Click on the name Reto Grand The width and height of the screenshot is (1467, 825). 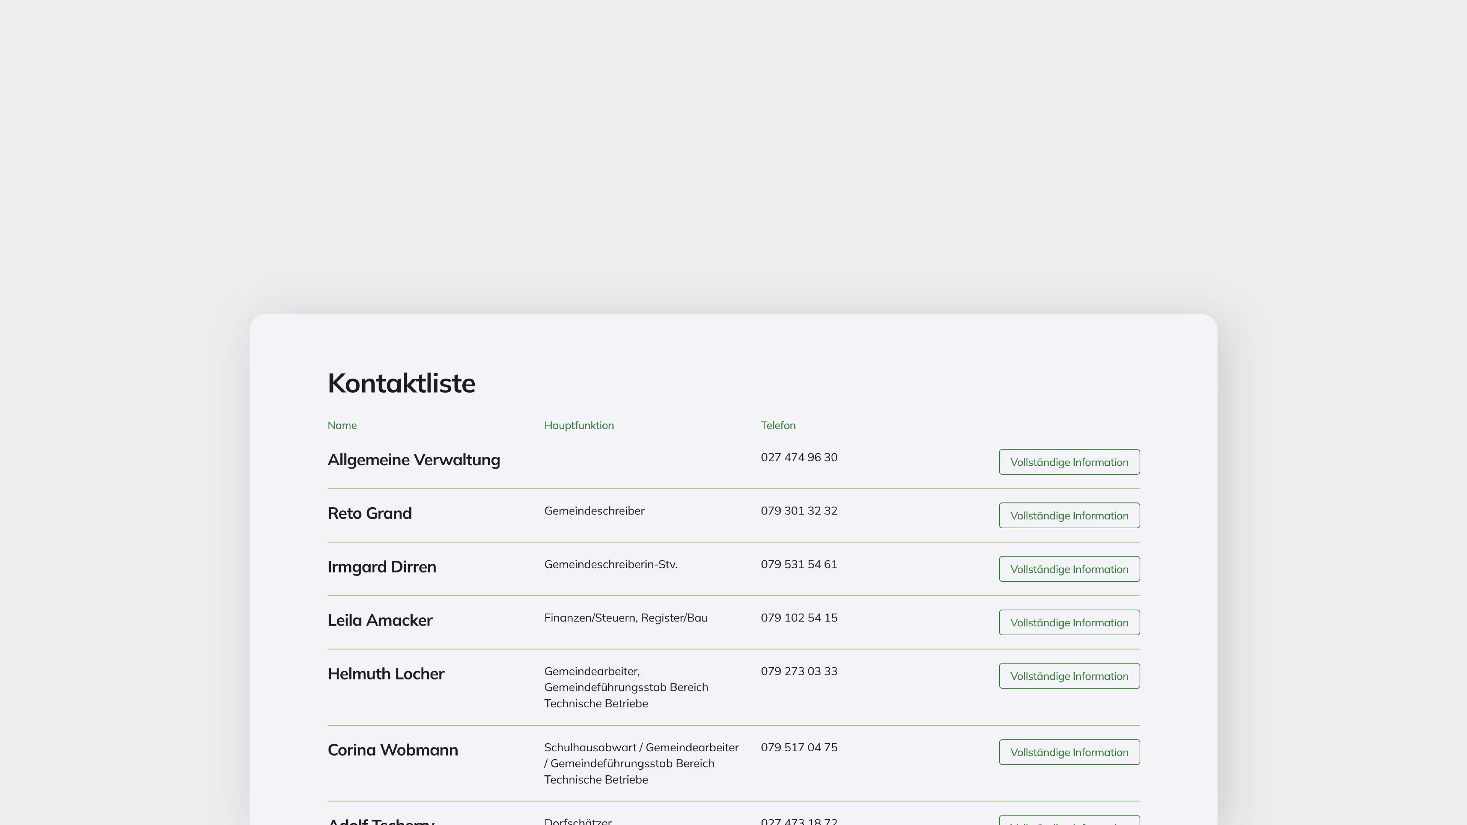tap(369, 514)
